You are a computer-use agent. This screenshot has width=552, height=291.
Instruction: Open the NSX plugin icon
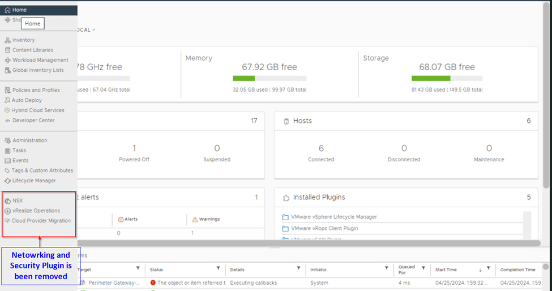[7, 201]
